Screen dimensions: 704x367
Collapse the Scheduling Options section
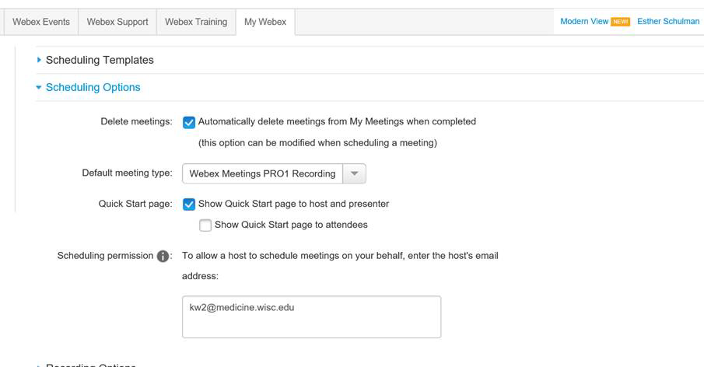[x=93, y=88]
